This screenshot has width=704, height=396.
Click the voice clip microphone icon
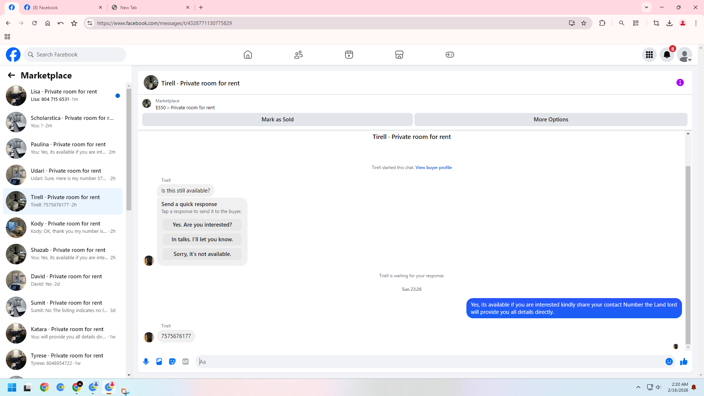coord(146,362)
